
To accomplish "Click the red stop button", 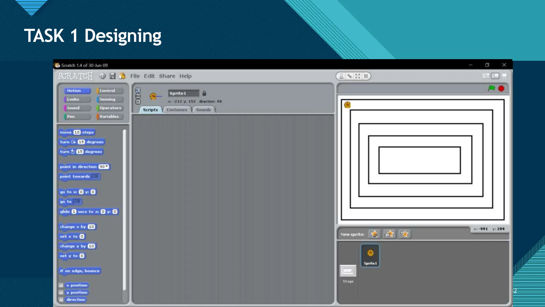I will (501, 88).
